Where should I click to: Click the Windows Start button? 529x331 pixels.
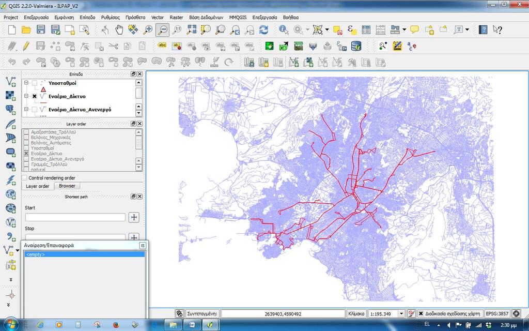[10, 324]
